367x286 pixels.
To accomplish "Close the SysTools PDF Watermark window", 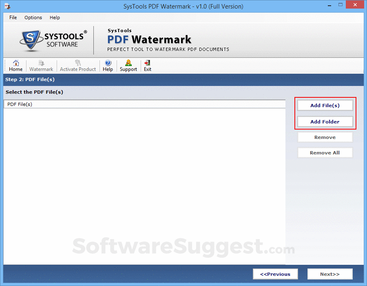I will (355, 4).
